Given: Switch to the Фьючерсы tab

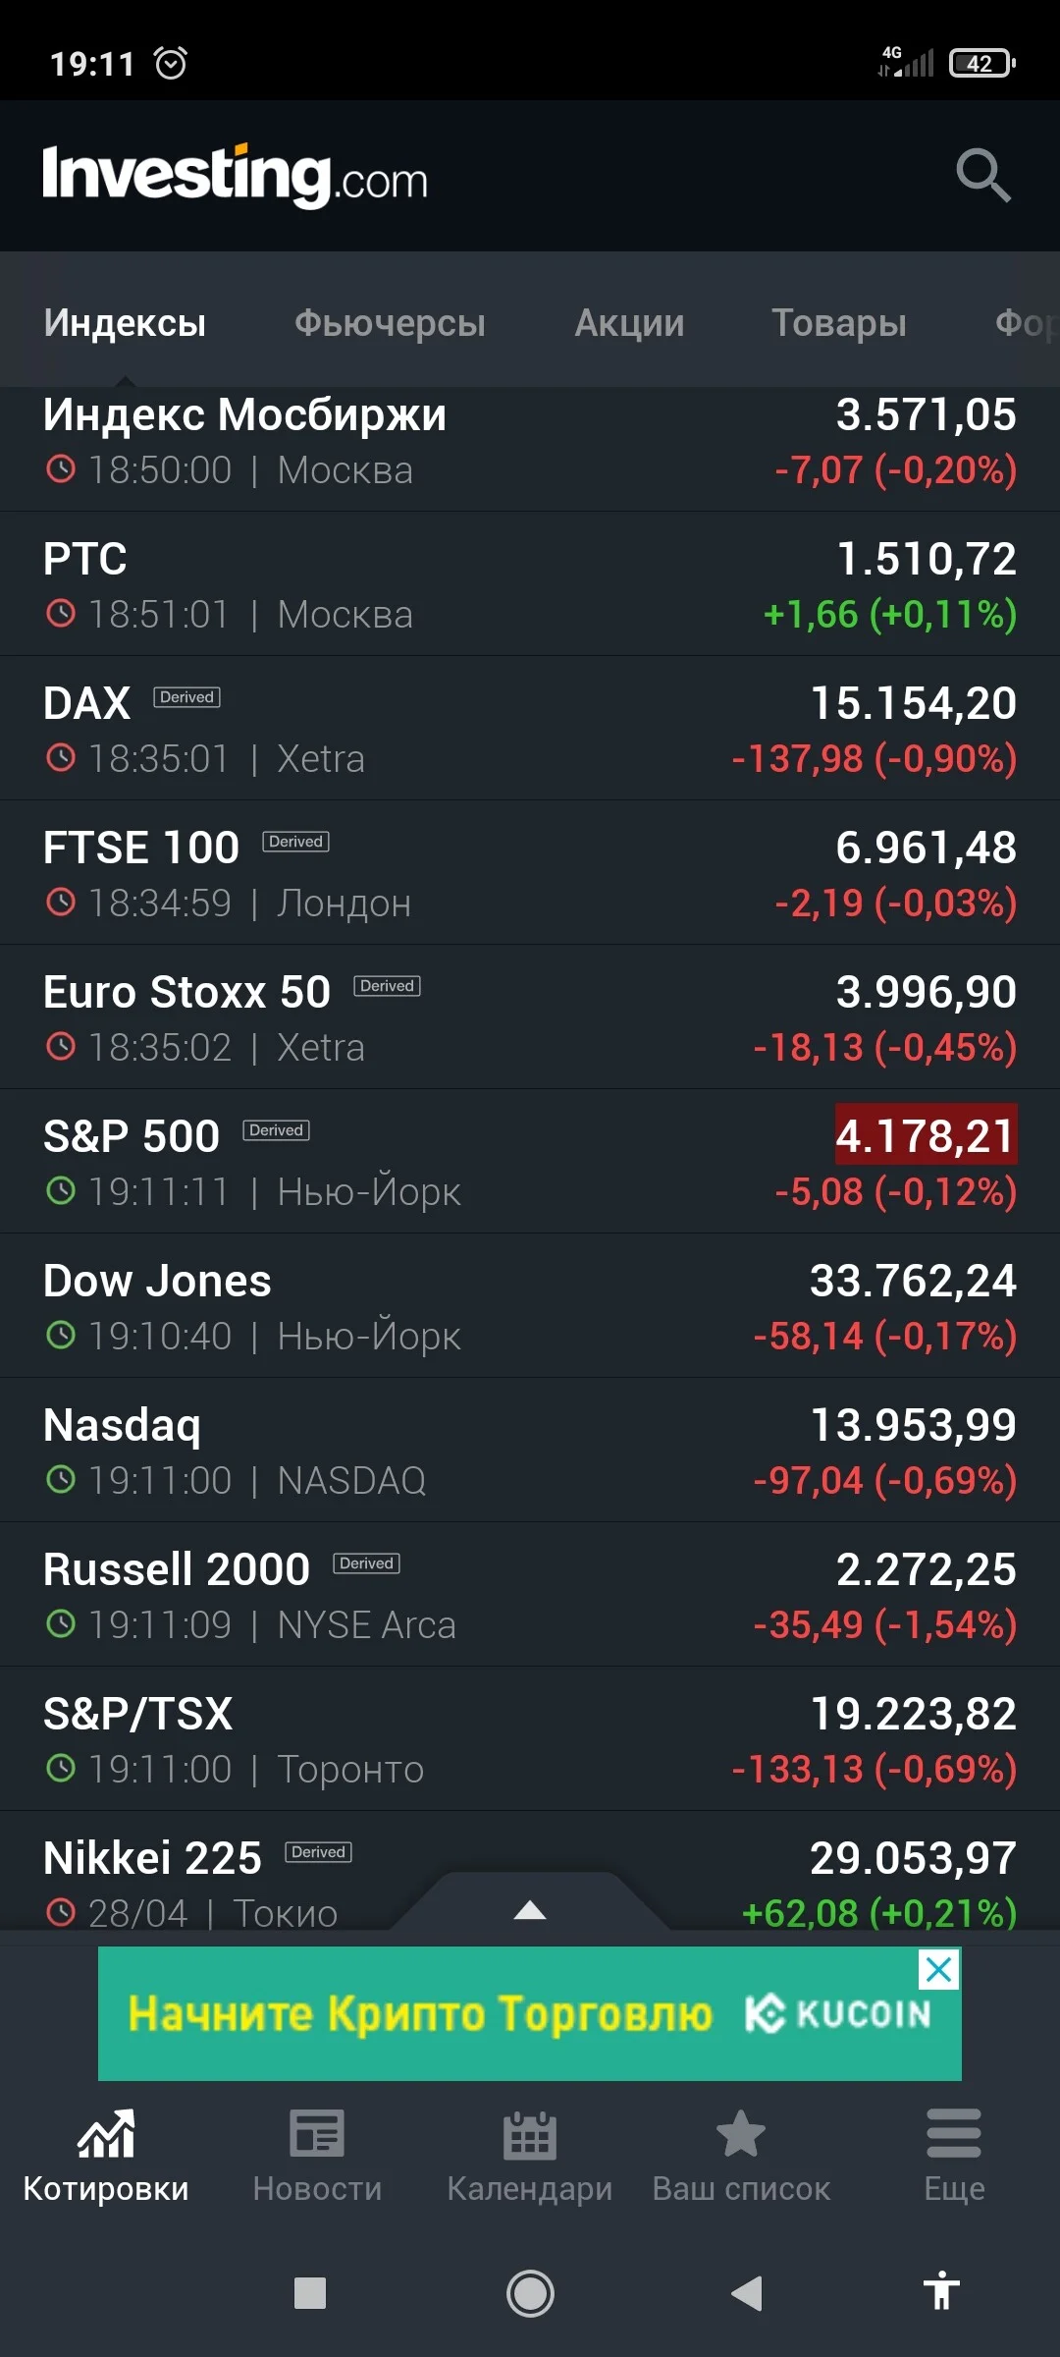Looking at the screenshot, I should pyautogui.click(x=390, y=323).
